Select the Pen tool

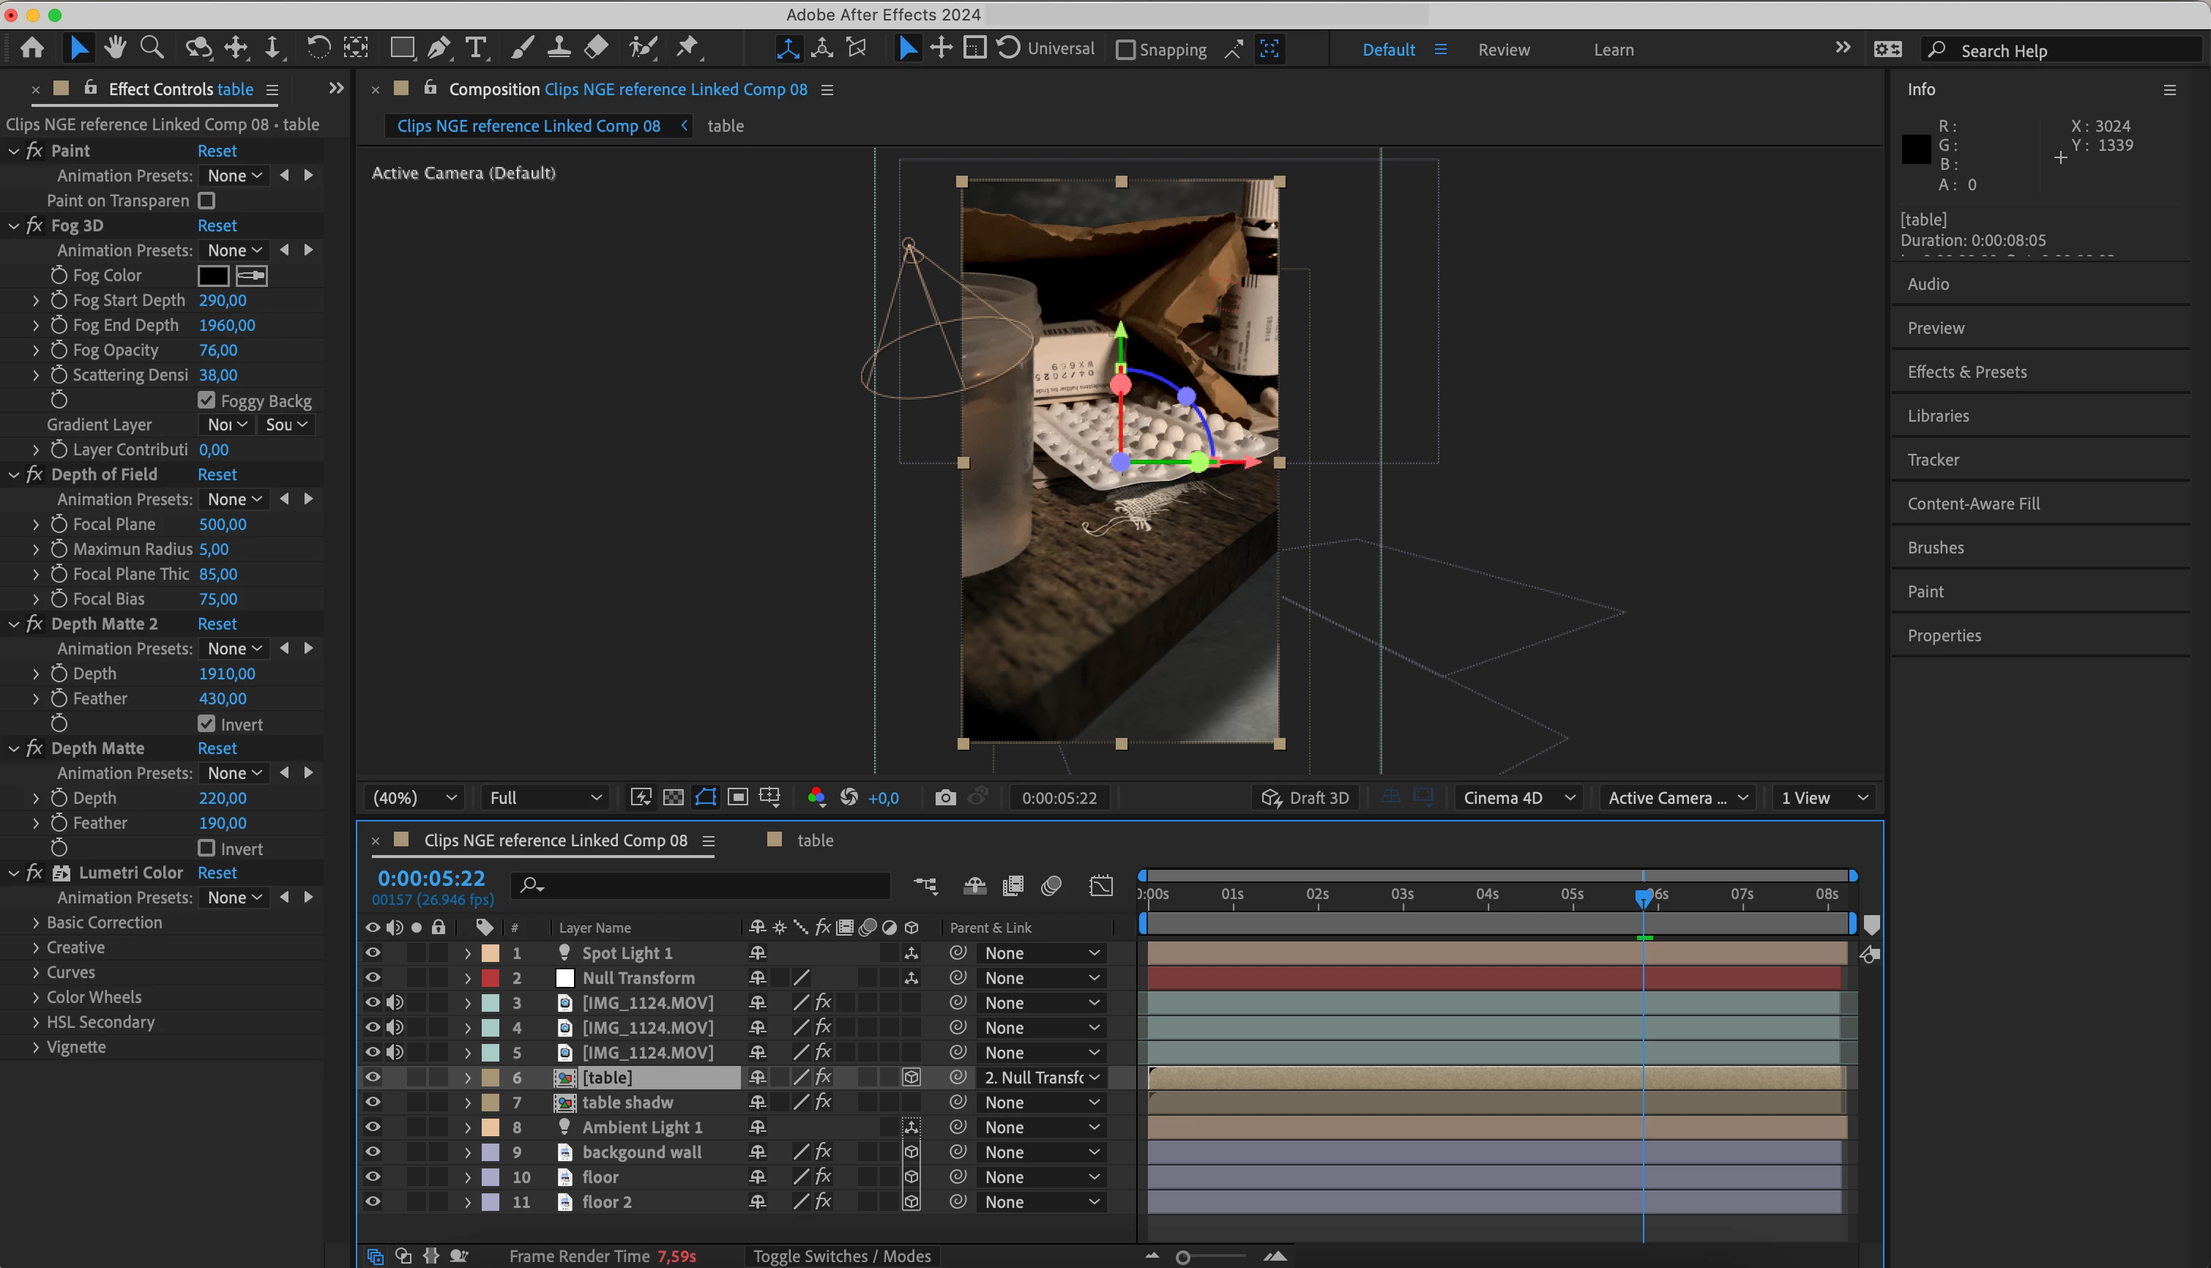439,48
